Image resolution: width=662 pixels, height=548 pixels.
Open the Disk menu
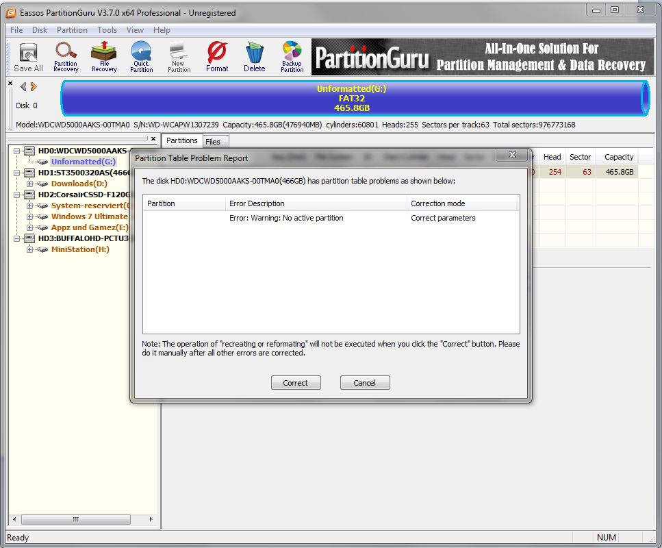coord(40,30)
